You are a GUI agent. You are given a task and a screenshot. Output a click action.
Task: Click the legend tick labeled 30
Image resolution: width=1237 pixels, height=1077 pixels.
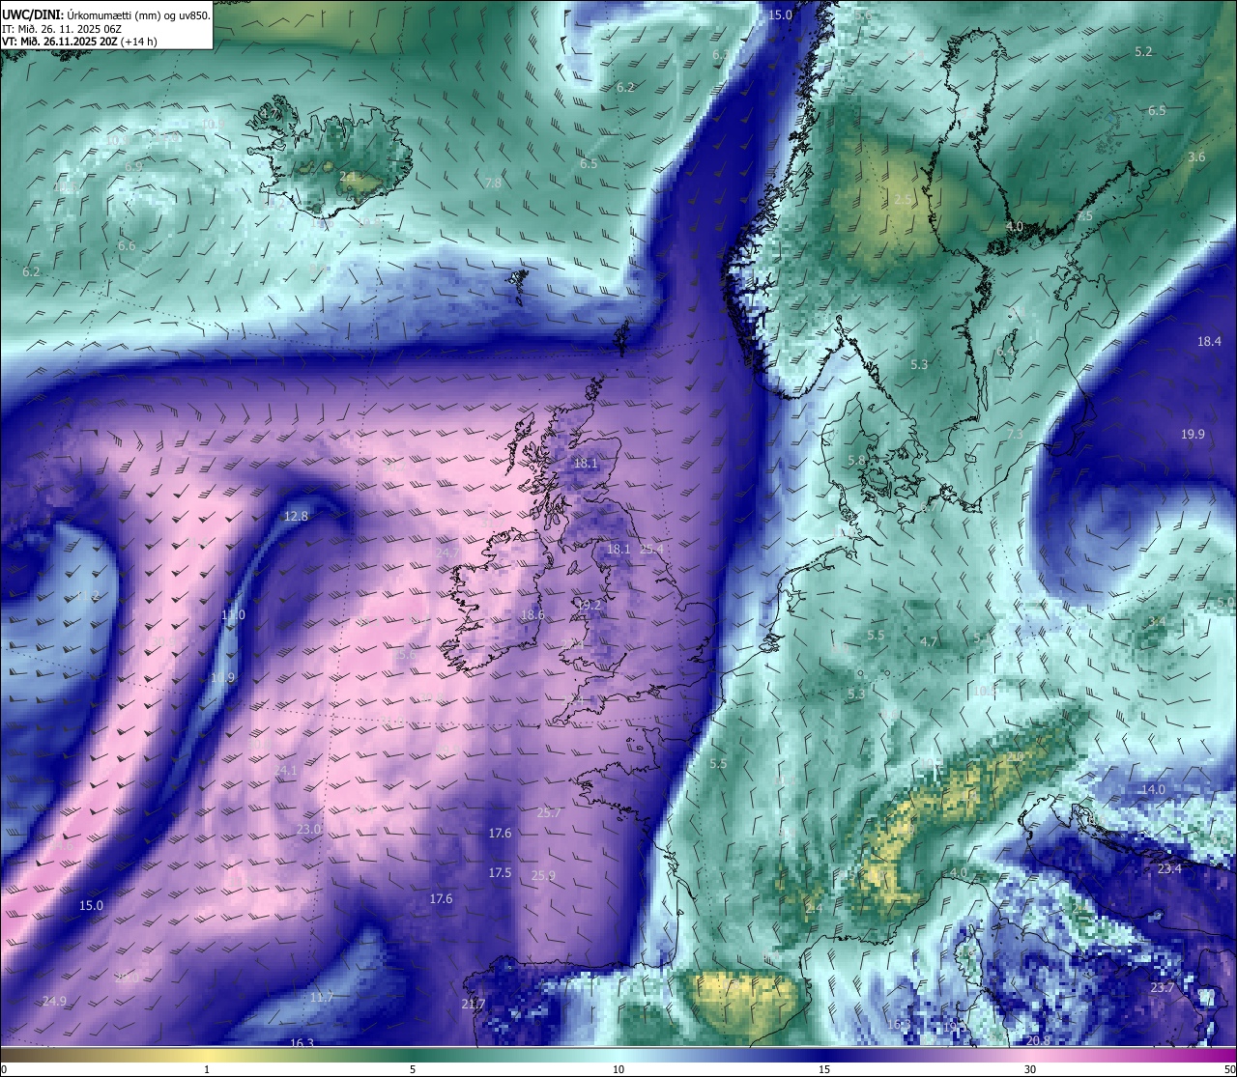click(x=1030, y=1069)
